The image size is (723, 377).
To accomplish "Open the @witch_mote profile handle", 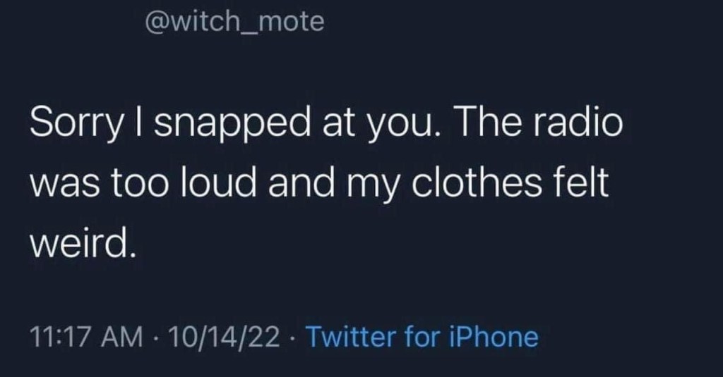I will 234,22.
